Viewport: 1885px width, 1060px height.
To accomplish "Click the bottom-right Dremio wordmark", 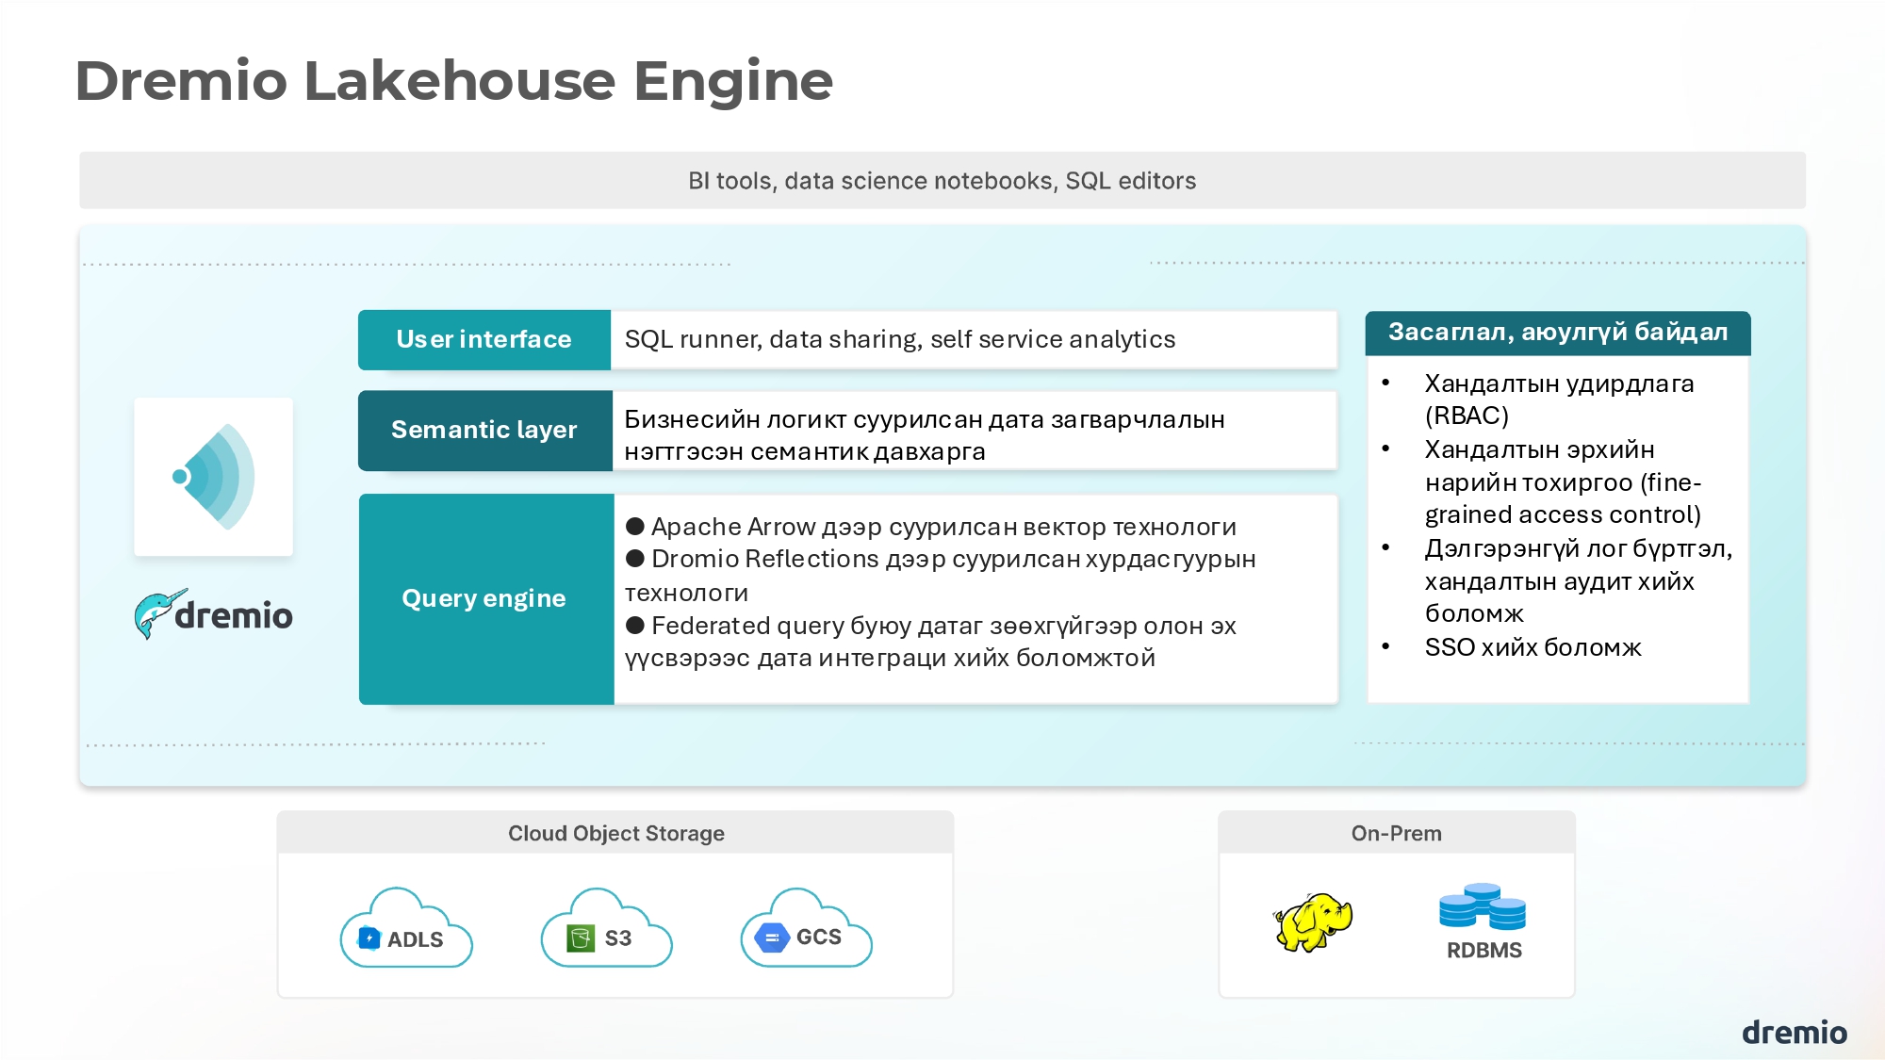I will point(1794,1033).
